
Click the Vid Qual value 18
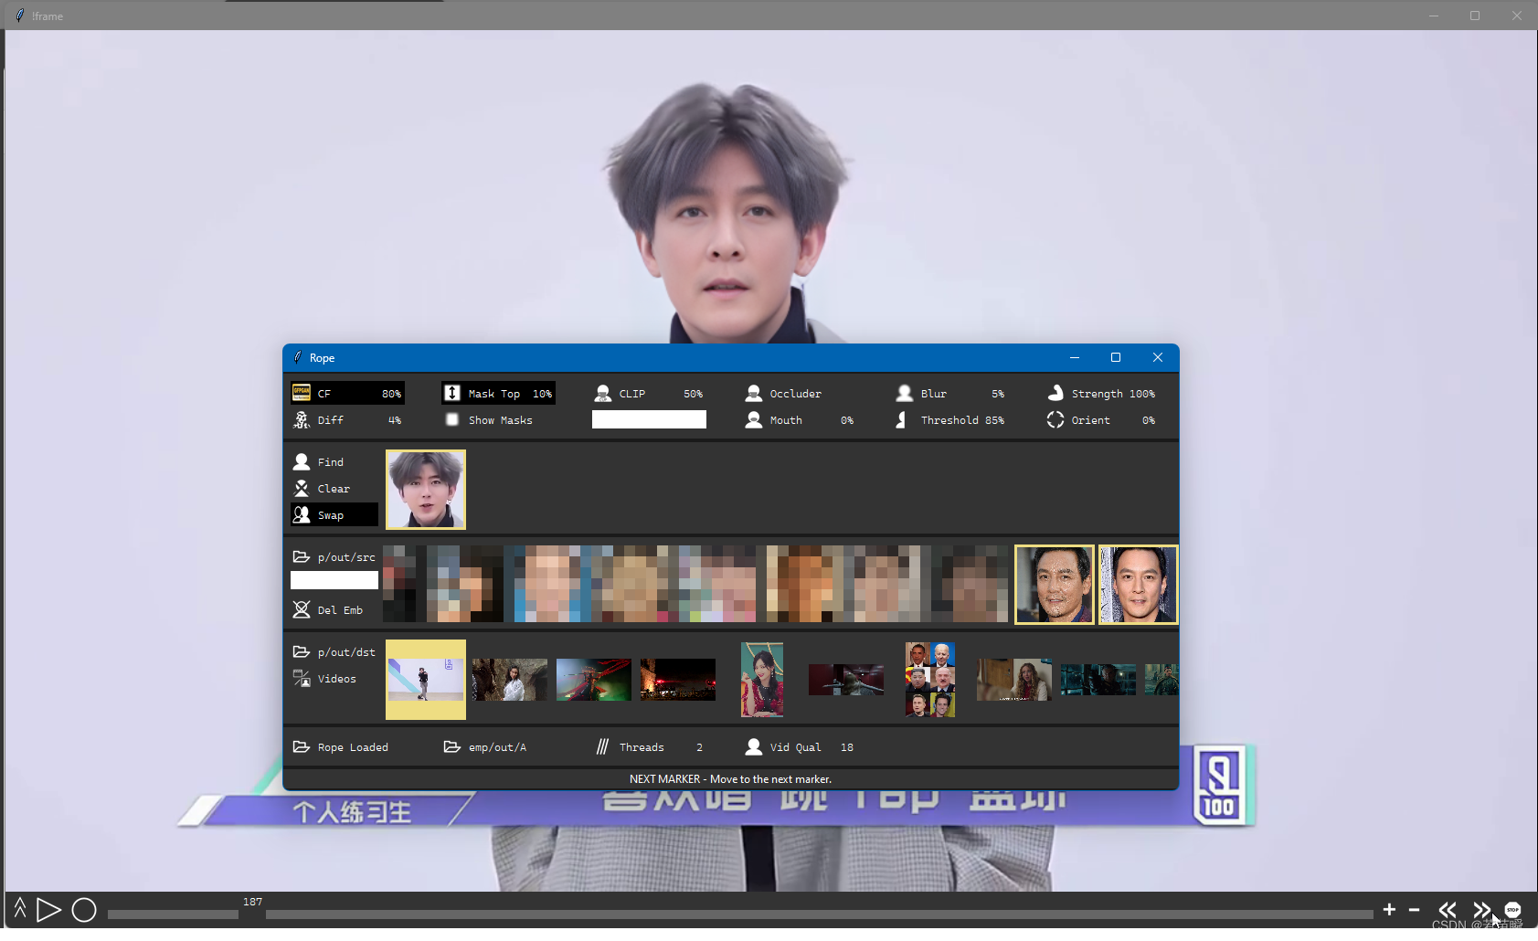[x=847, y=747]
